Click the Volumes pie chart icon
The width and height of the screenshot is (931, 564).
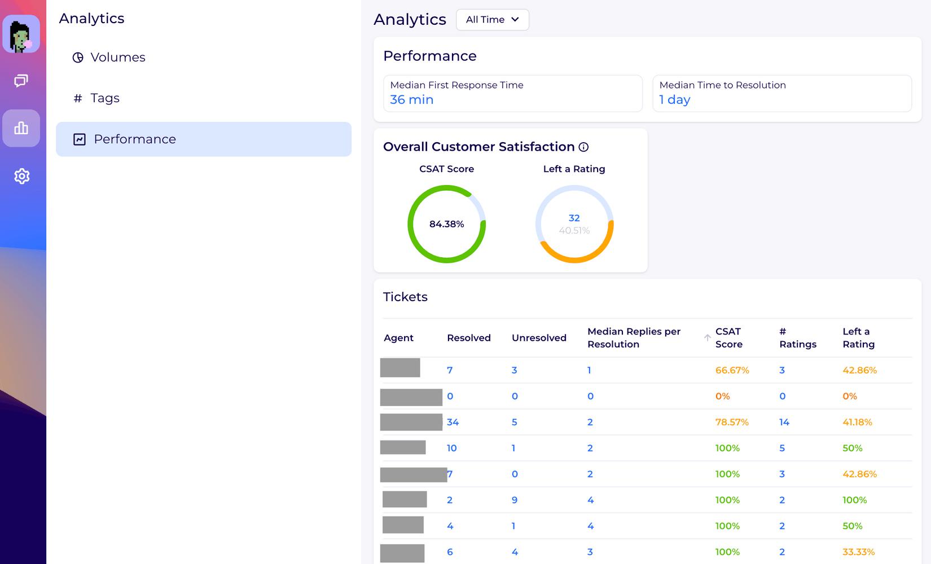(x=78, y=58)
